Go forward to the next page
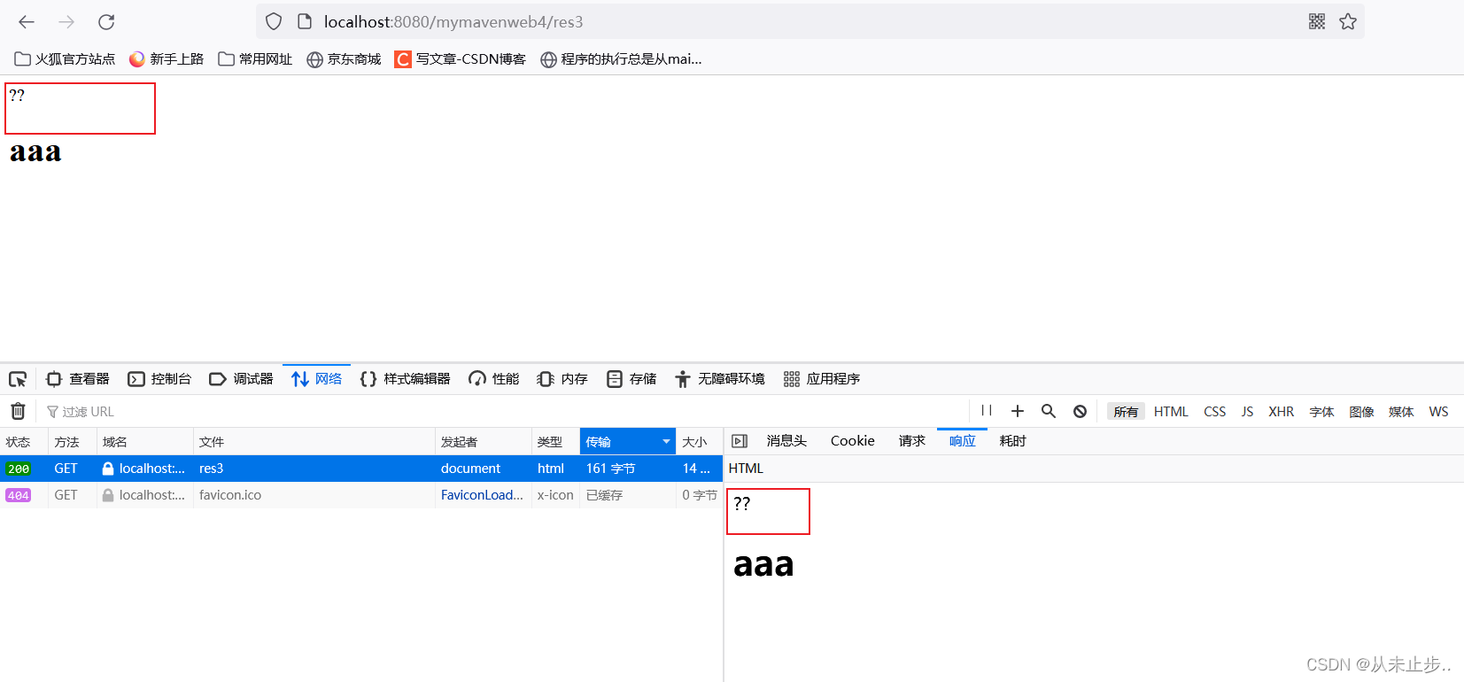The image size is (1464, 682). [x=66, y=22]
